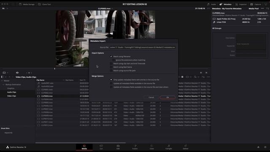The image size is (270, 152).
Task: Switch to the Edit page
Action: point(118,147)
